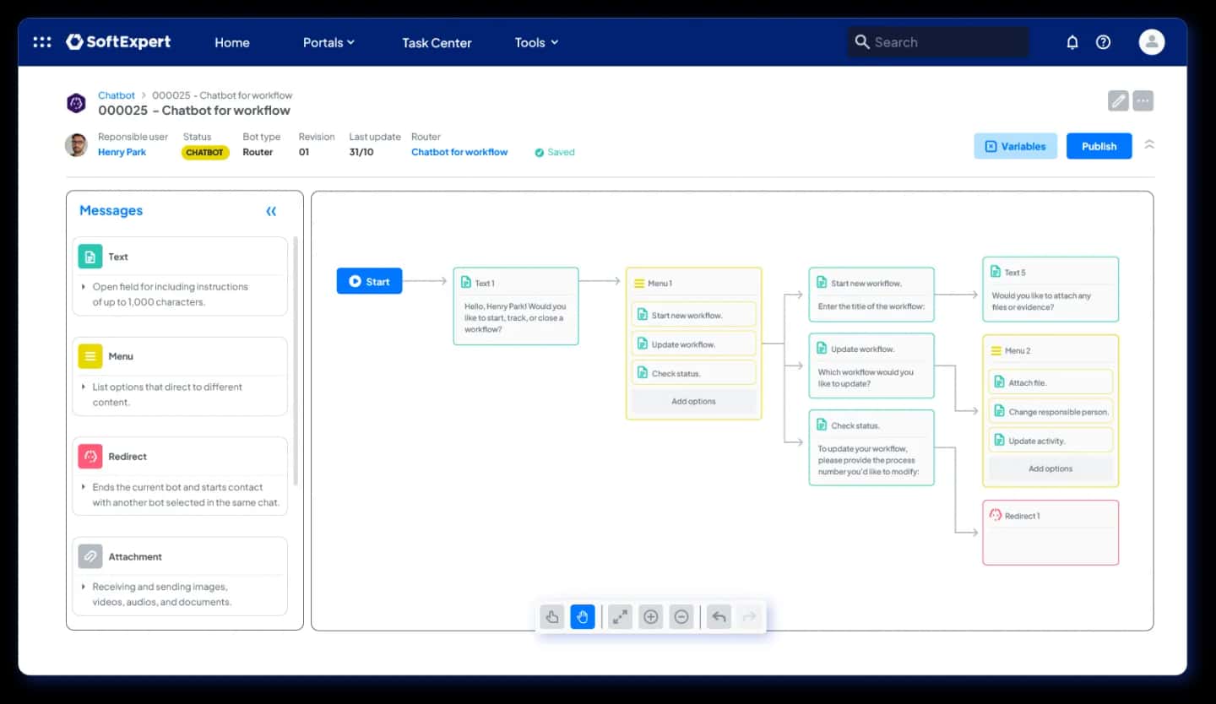This screenshot has height=704, width=1216.
Task: Open the Tools dropdown menu
Action: tap(537, 42)
